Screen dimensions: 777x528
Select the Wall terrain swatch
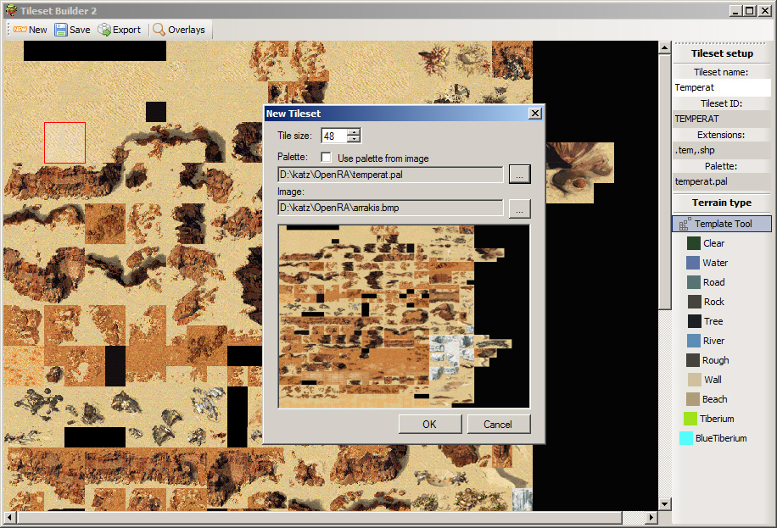tap(694, 380)
